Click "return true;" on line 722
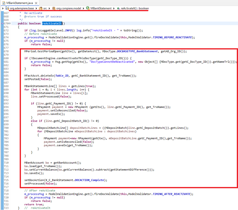Viewport: 238px width, 210px height. [x=34, y=205]
